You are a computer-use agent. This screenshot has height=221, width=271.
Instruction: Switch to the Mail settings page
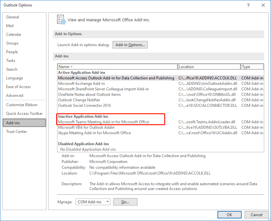tap(10, 25)
